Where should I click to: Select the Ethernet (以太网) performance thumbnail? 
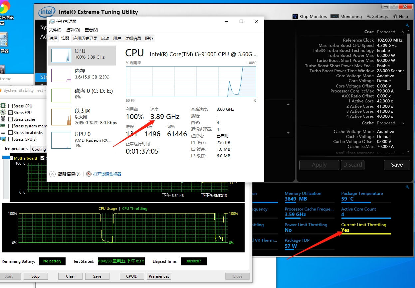click(61, 117)
